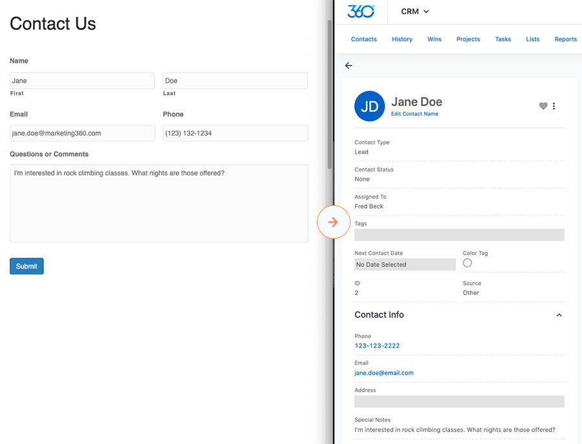The image size is (582, 444).
Task: Open the Next Contact Date picker
Action: 405,265
